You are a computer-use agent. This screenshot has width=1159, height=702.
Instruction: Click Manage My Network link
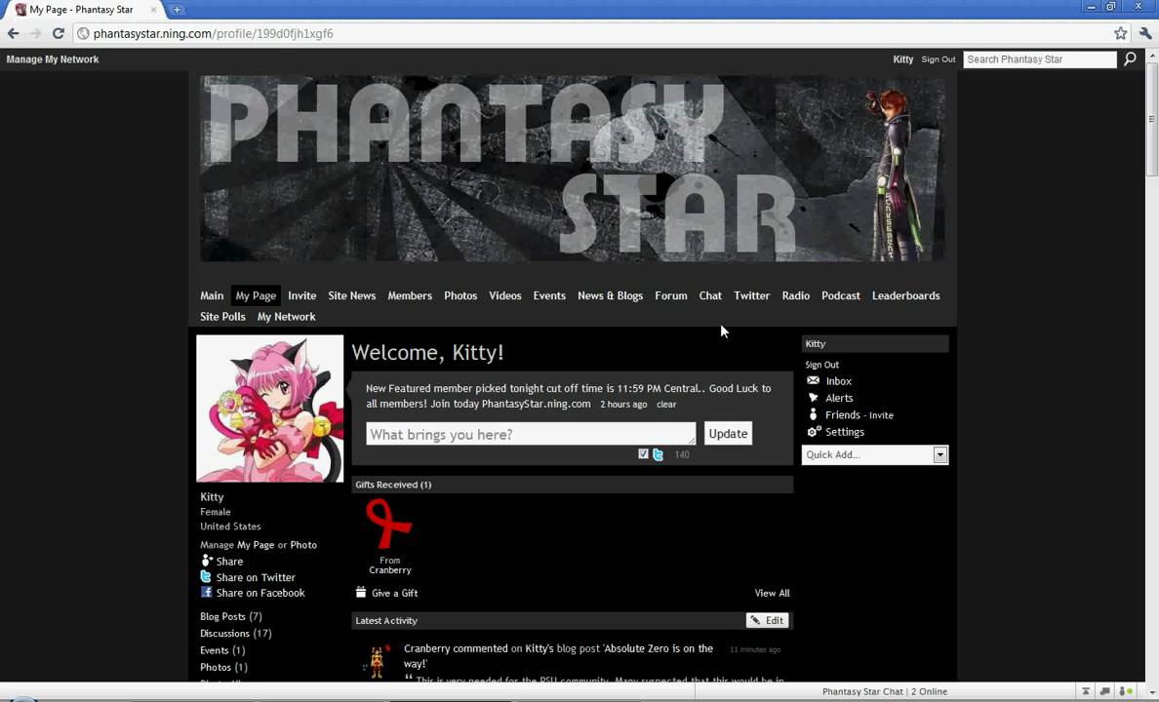click(x=53, y=59)
